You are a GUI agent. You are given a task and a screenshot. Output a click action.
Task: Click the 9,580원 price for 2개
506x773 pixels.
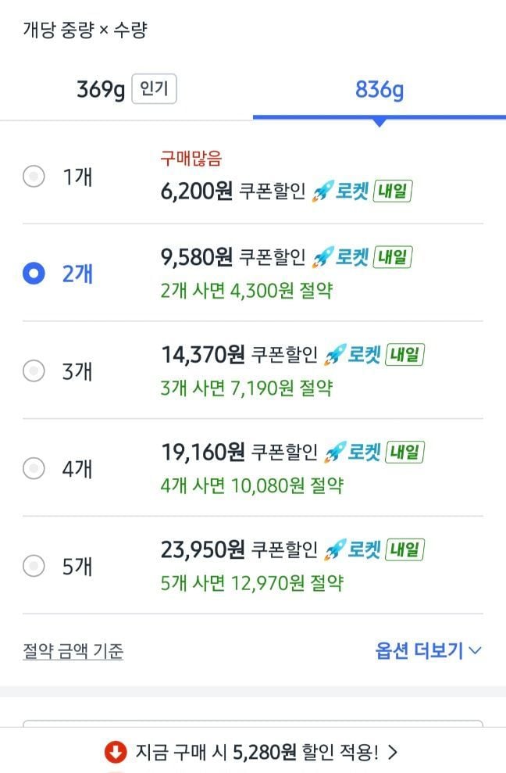pyautogui.click(x=197, y=256)
